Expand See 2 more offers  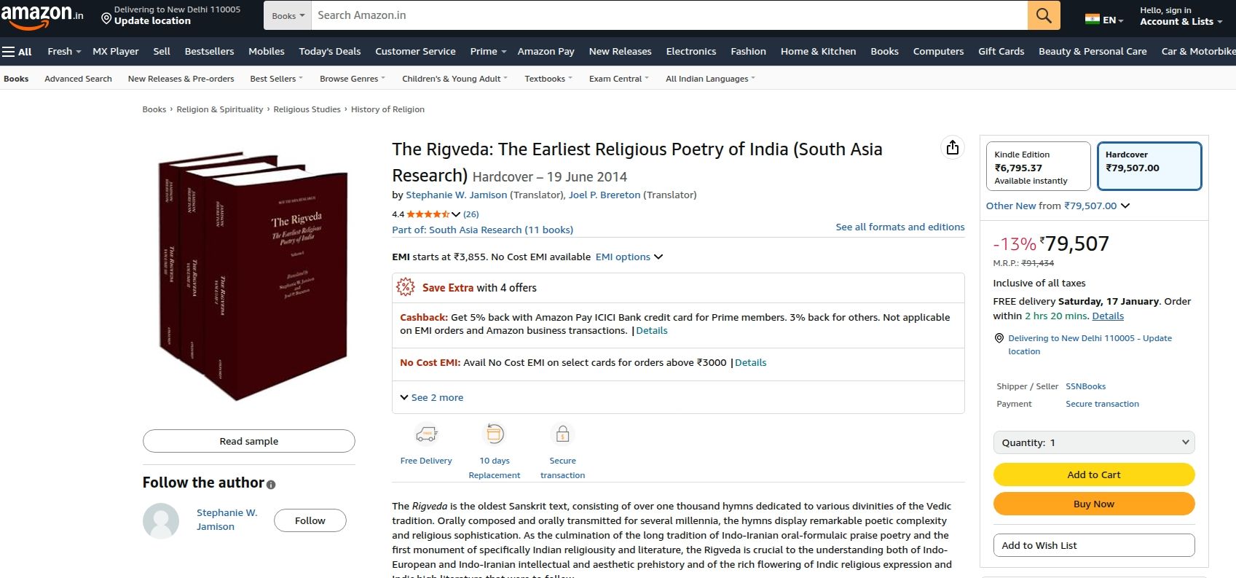[433, 398]
